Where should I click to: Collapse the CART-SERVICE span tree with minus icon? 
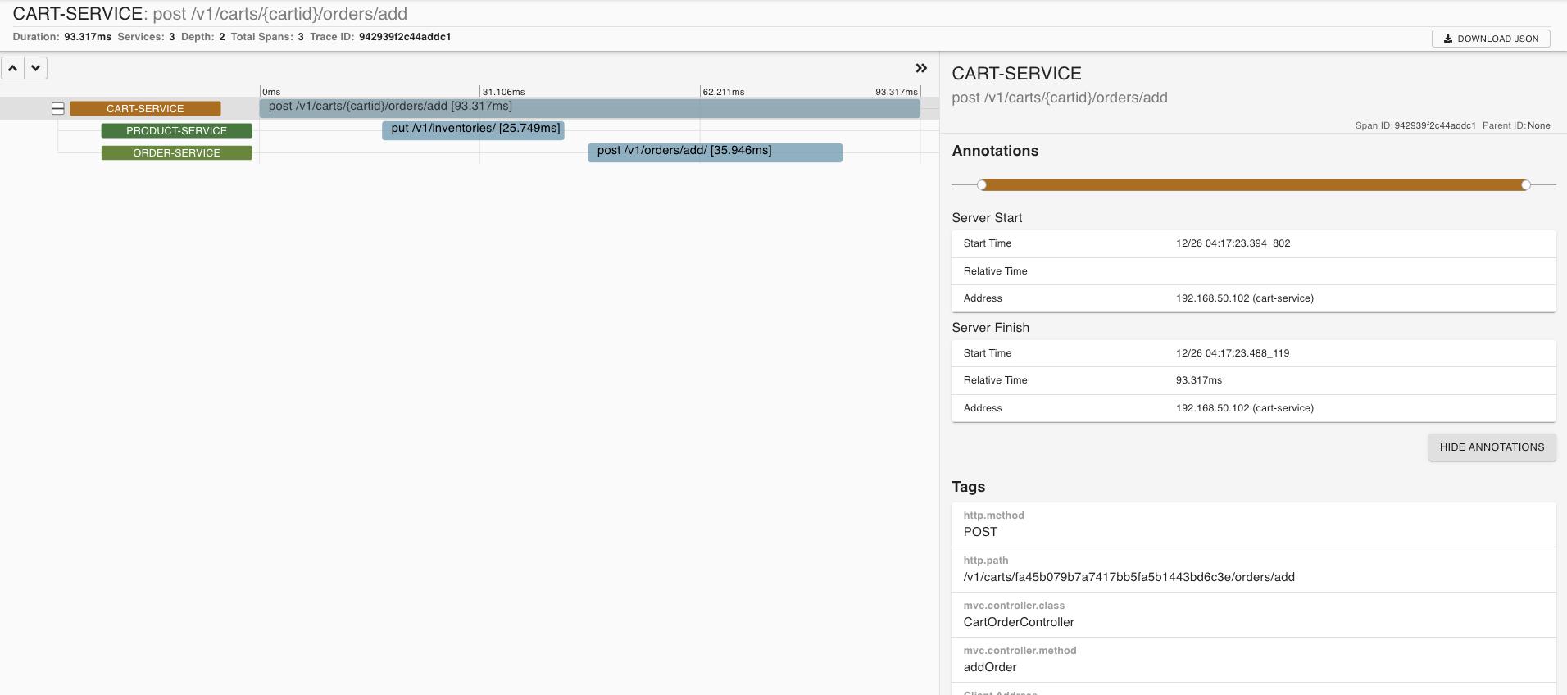point(58,108)
